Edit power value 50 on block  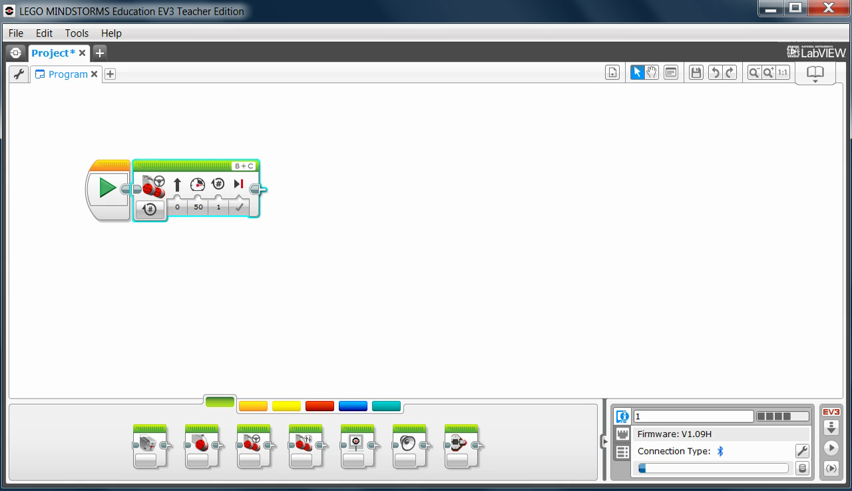(x=198, y=208)
